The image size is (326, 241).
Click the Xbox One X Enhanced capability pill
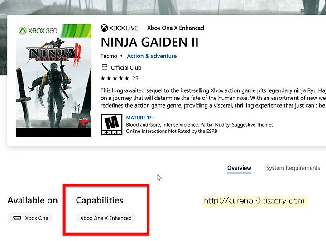pos(106,218)
